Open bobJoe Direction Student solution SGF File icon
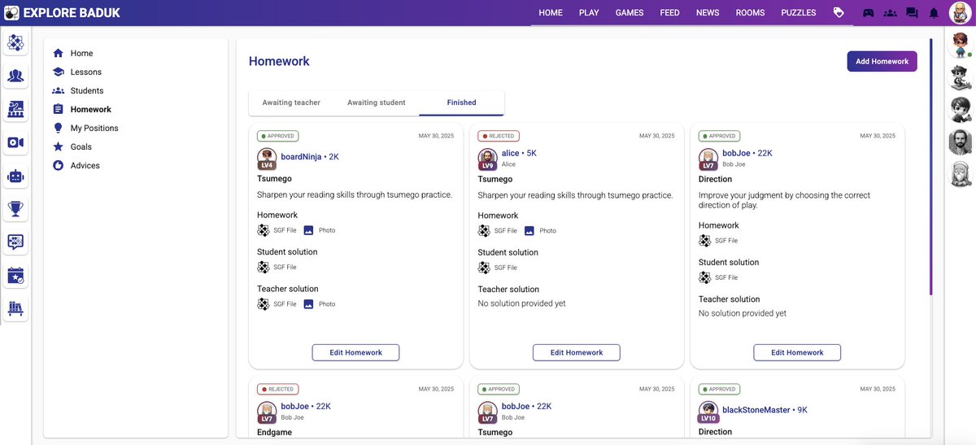This screenshot has height=445, width=976. pos(705,277)
